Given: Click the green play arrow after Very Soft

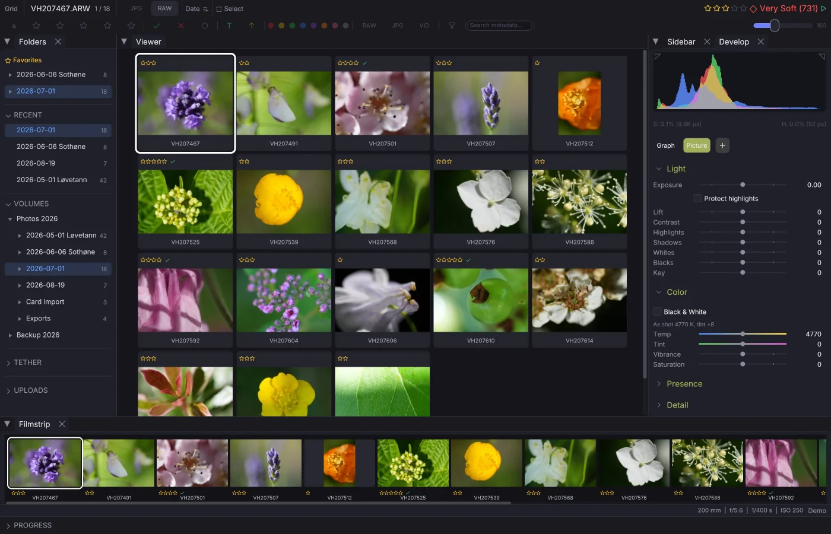Looking at the screenshot, I should point(823,8).
